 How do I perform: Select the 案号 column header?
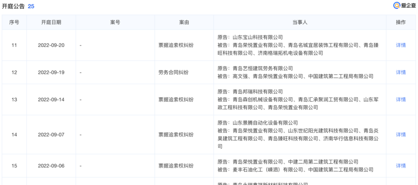click(115, 22)
